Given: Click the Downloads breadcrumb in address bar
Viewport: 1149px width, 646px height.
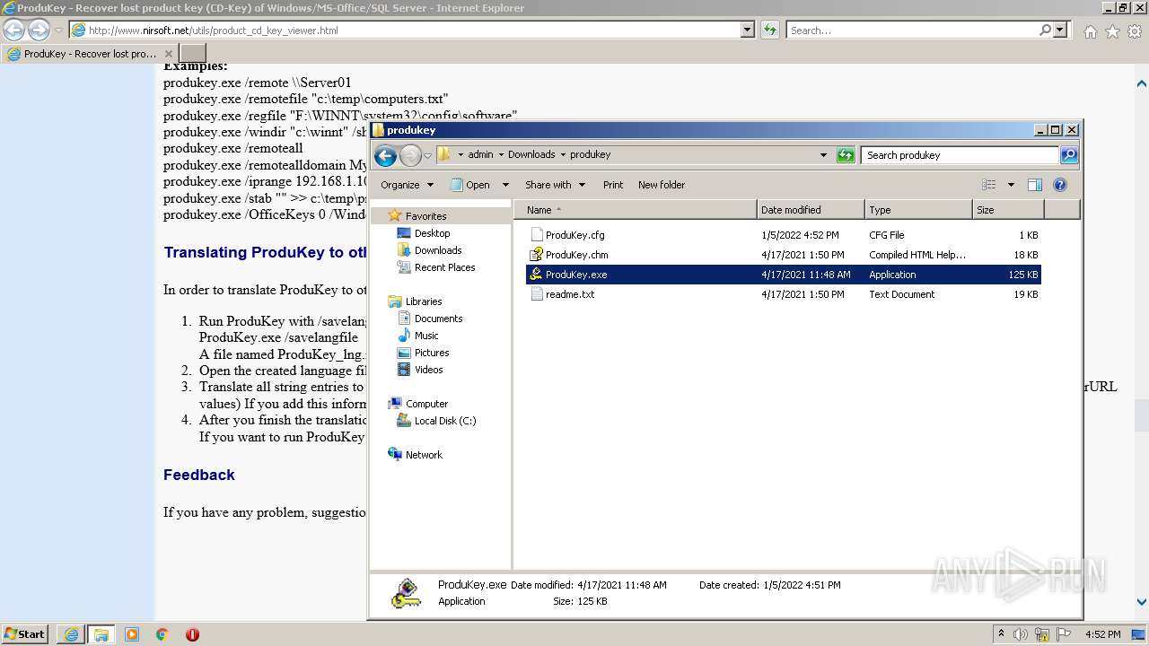Looking at the screenshot, I should click(531, 154).
